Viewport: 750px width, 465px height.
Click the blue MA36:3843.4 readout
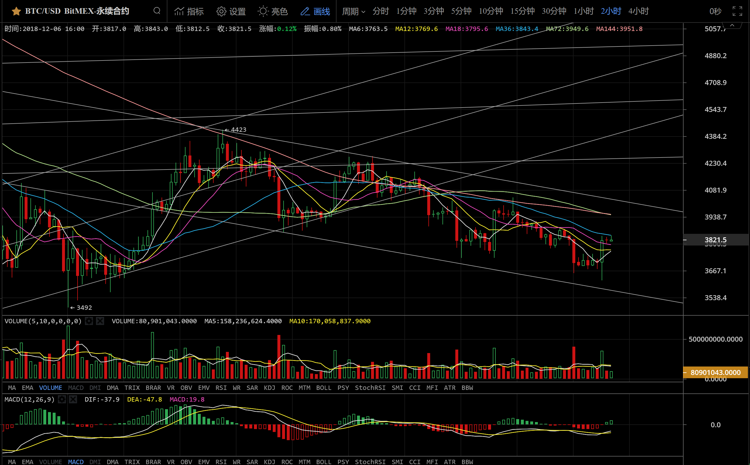[517, 29]
